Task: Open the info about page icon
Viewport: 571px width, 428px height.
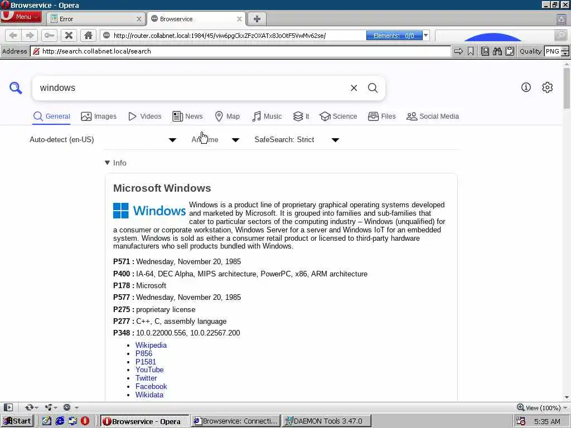Action: click(x=526, y=87)
